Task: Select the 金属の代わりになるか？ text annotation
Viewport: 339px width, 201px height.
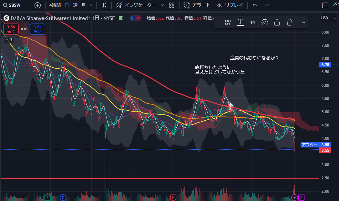Action: pos(254,58)
